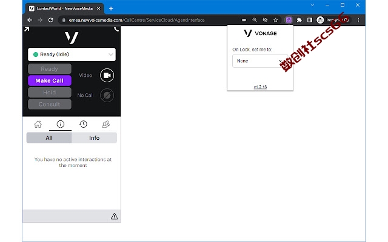Image resolution: width=388 pixels, height=242 pixels.
Task: Click the phone handset icon in panel header
Action: pos(116,29)
